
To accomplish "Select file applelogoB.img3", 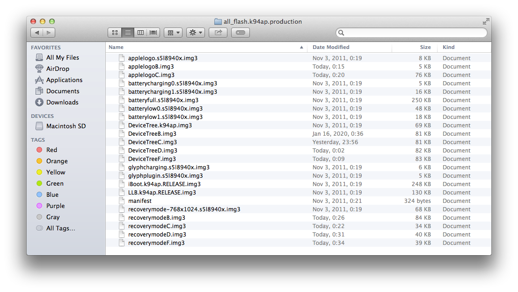I will [x=299, y=67].
